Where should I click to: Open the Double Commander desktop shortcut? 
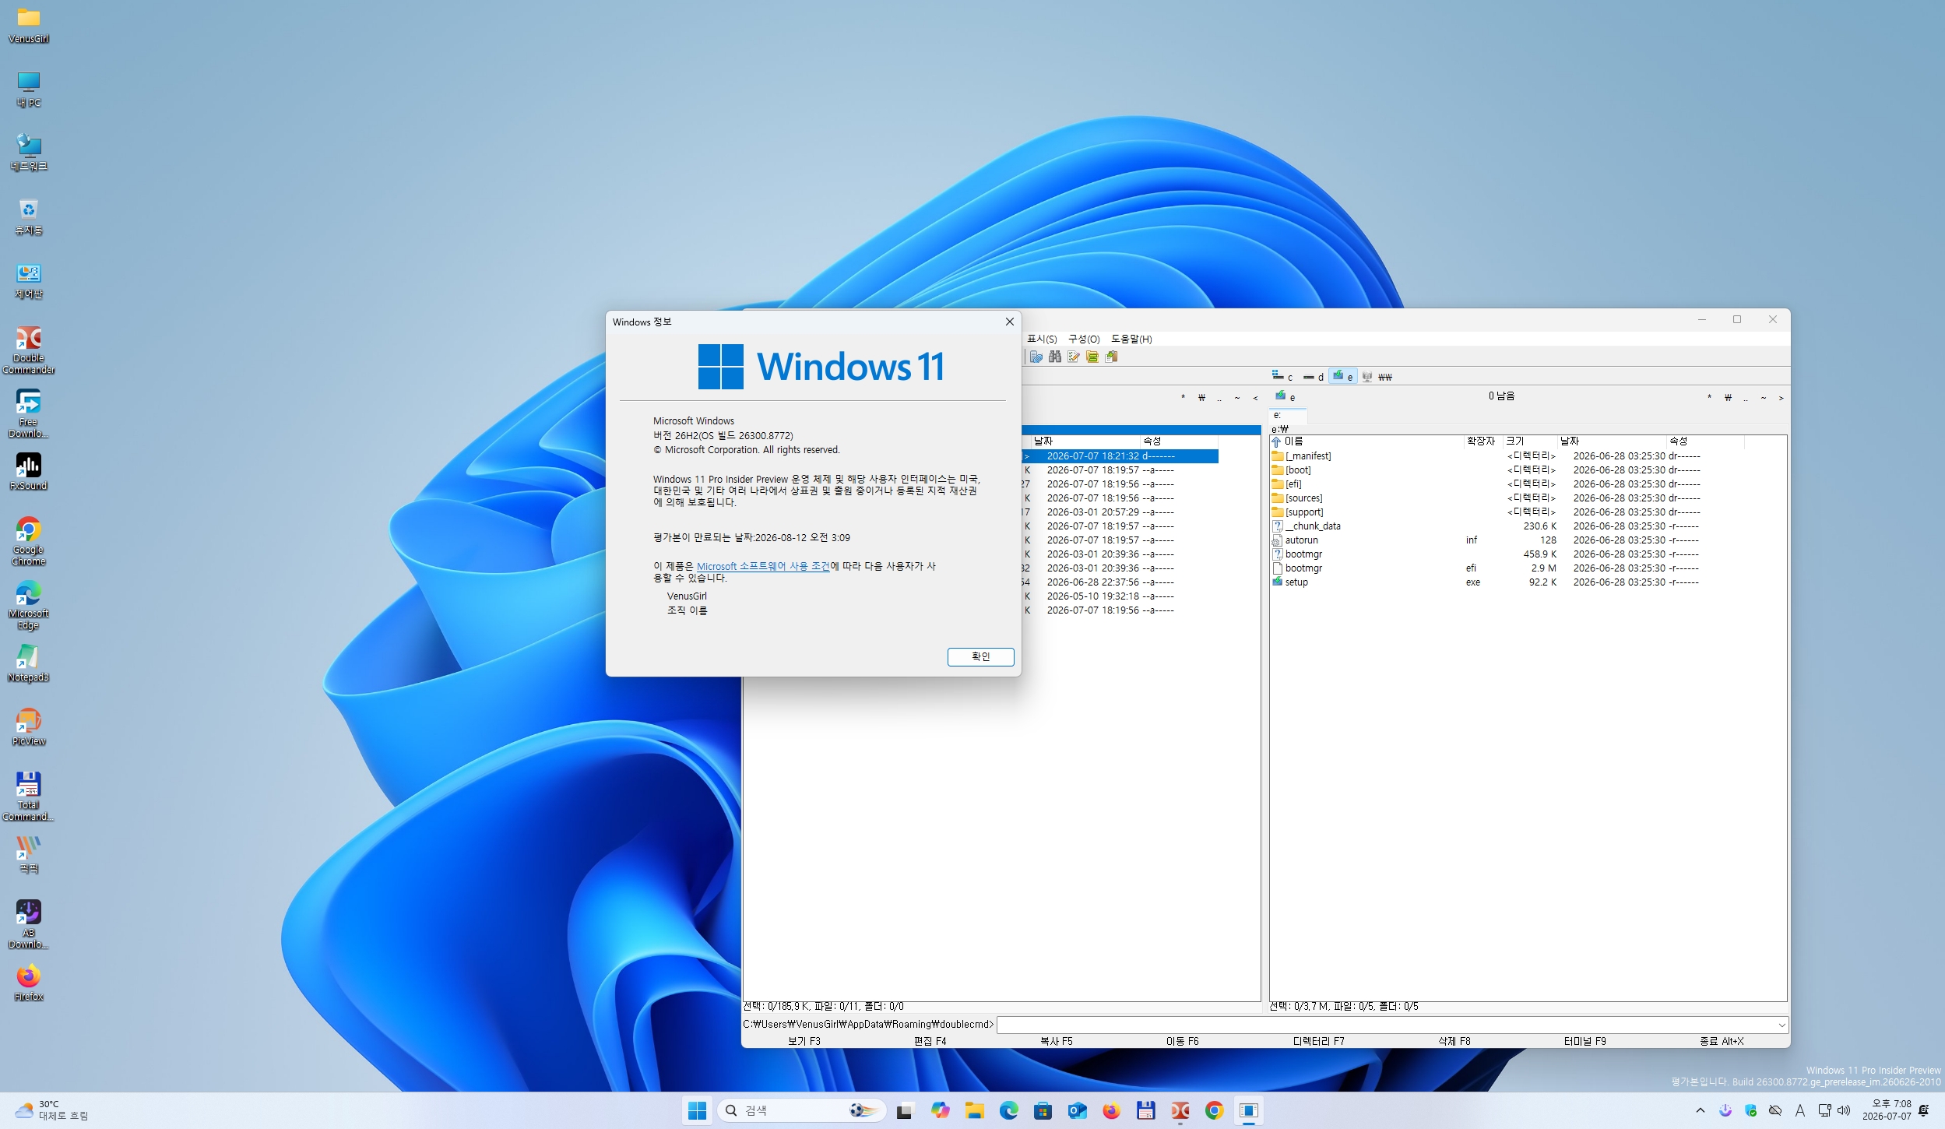click(29, 350)
